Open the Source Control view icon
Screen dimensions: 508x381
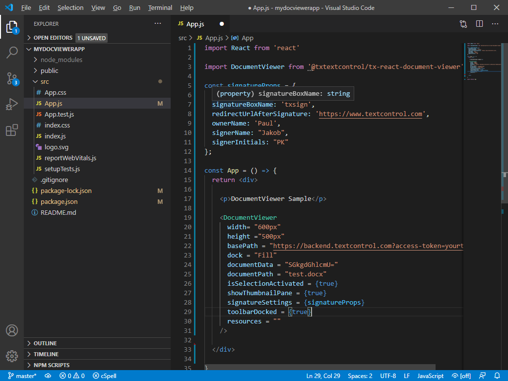click(x=12, y=78)
